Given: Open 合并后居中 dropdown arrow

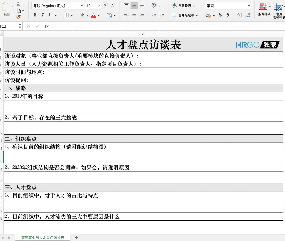Looking at the screenshot, I should point(197,15).
